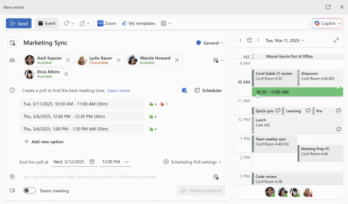The height and width of the screenshot is (204, 348).
Task: Open the Zoom meeting add-in
Action: [x=106, y=23]
